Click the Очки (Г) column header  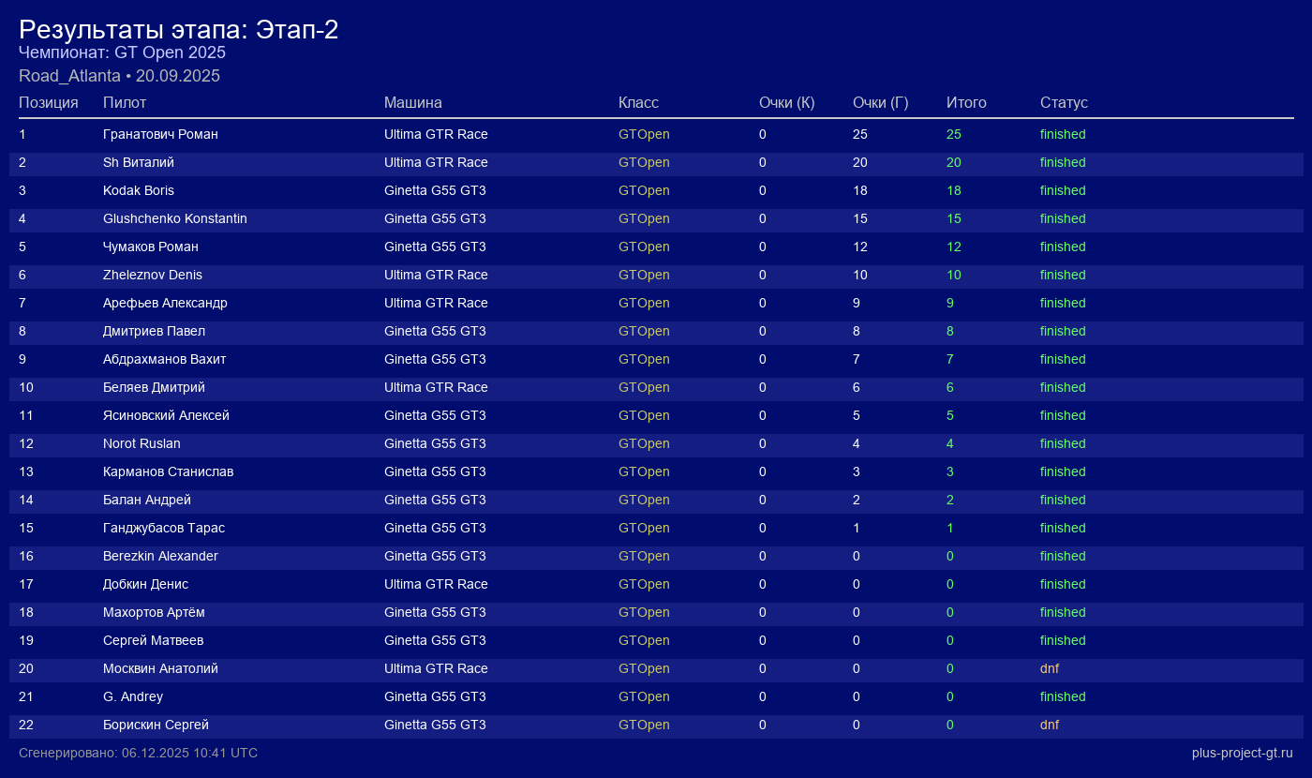pos(880,102)
